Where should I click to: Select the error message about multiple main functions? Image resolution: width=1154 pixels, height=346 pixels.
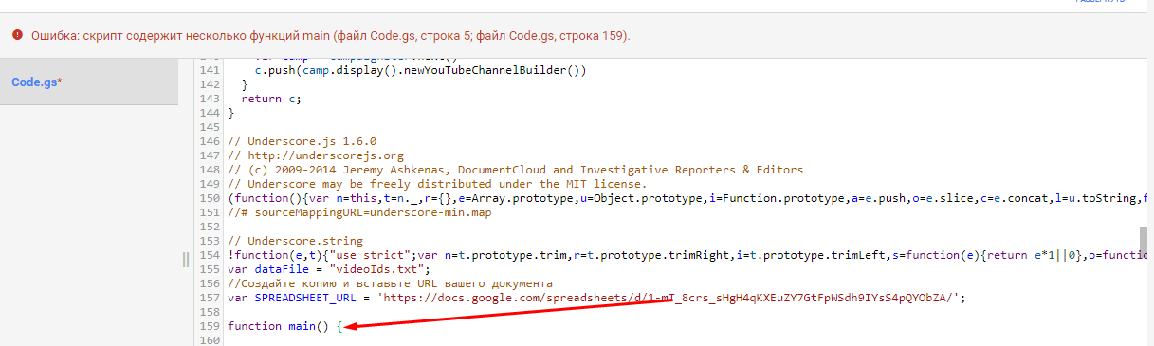pos(330,36)
